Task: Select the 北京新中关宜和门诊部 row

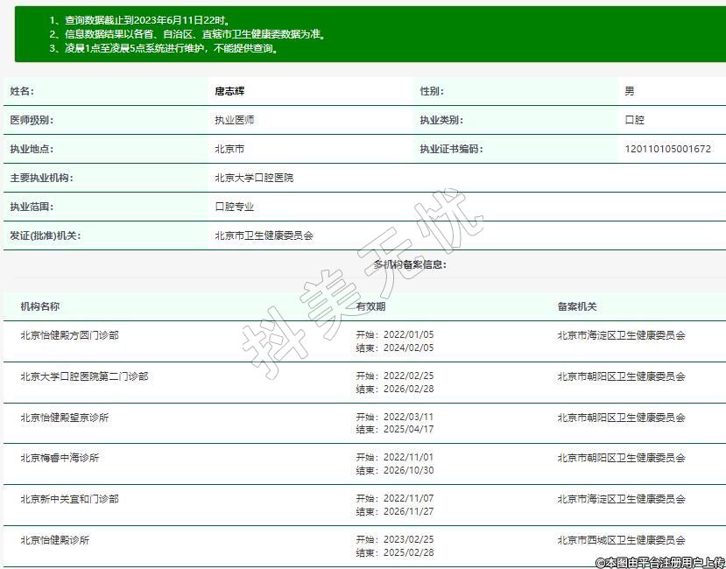Action: [69, 499]
